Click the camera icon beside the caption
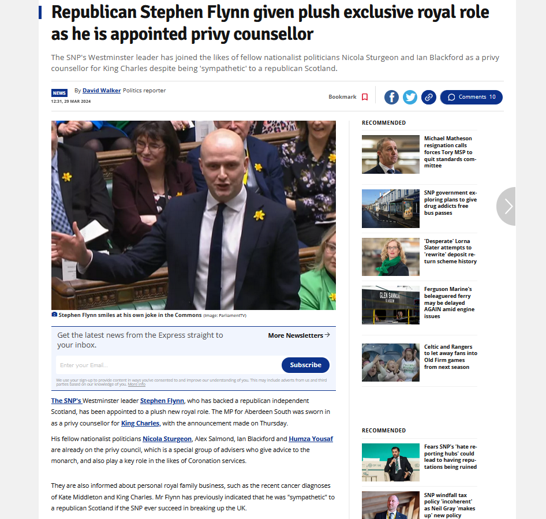The width and height of the screenshot is (546, 519). 54,315
